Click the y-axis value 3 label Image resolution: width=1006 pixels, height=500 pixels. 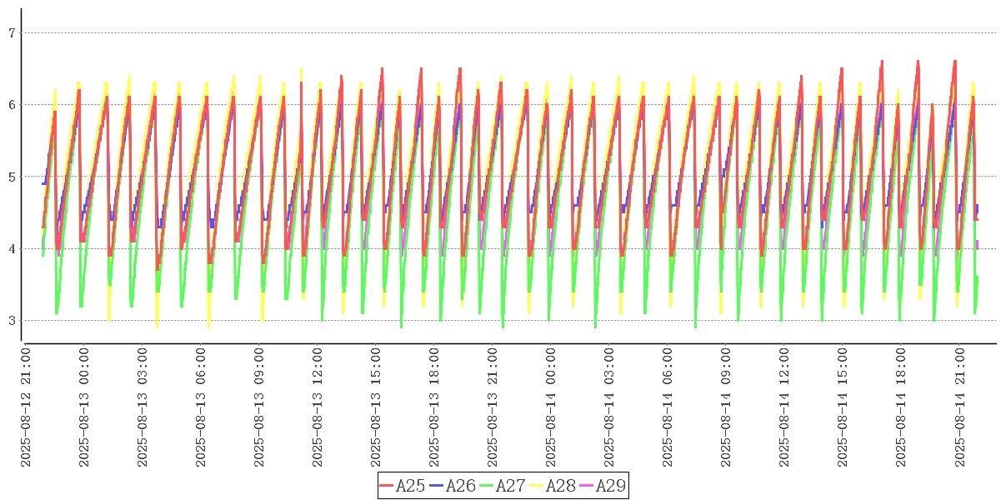(x=12, y=321)
